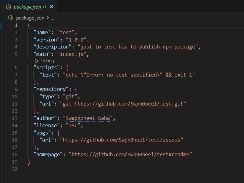Click line number 20 in the gutter
Screen dimensions: 244x183
coord(15,169)
